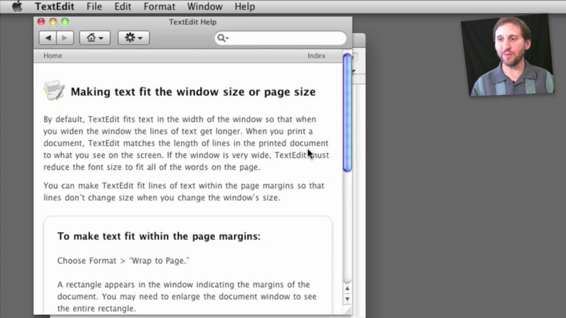
Task: Minimize the TextEdit Help window
Action: (53, 22)
